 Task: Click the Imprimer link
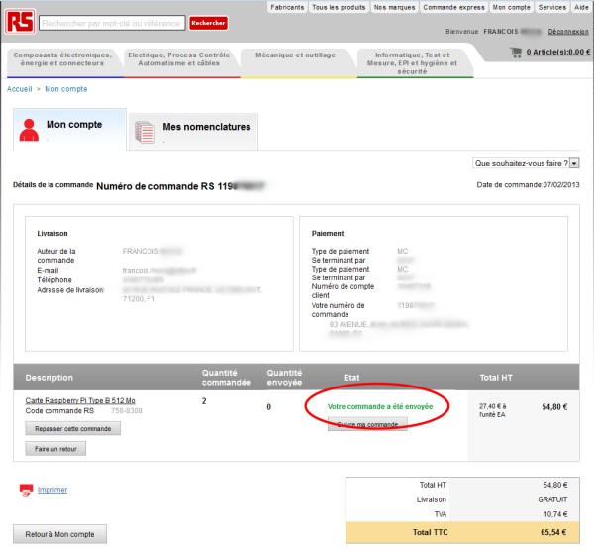click(52, 490)
